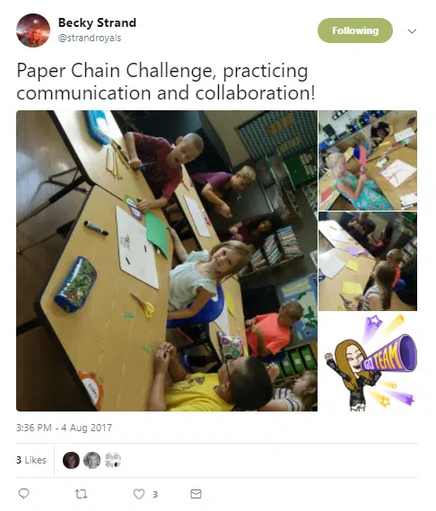This screenshot has width=436, height=511.
Task: Click the 3:36 PM - 4 Aug 2017 timestamp
Action: tap(65, 428)
